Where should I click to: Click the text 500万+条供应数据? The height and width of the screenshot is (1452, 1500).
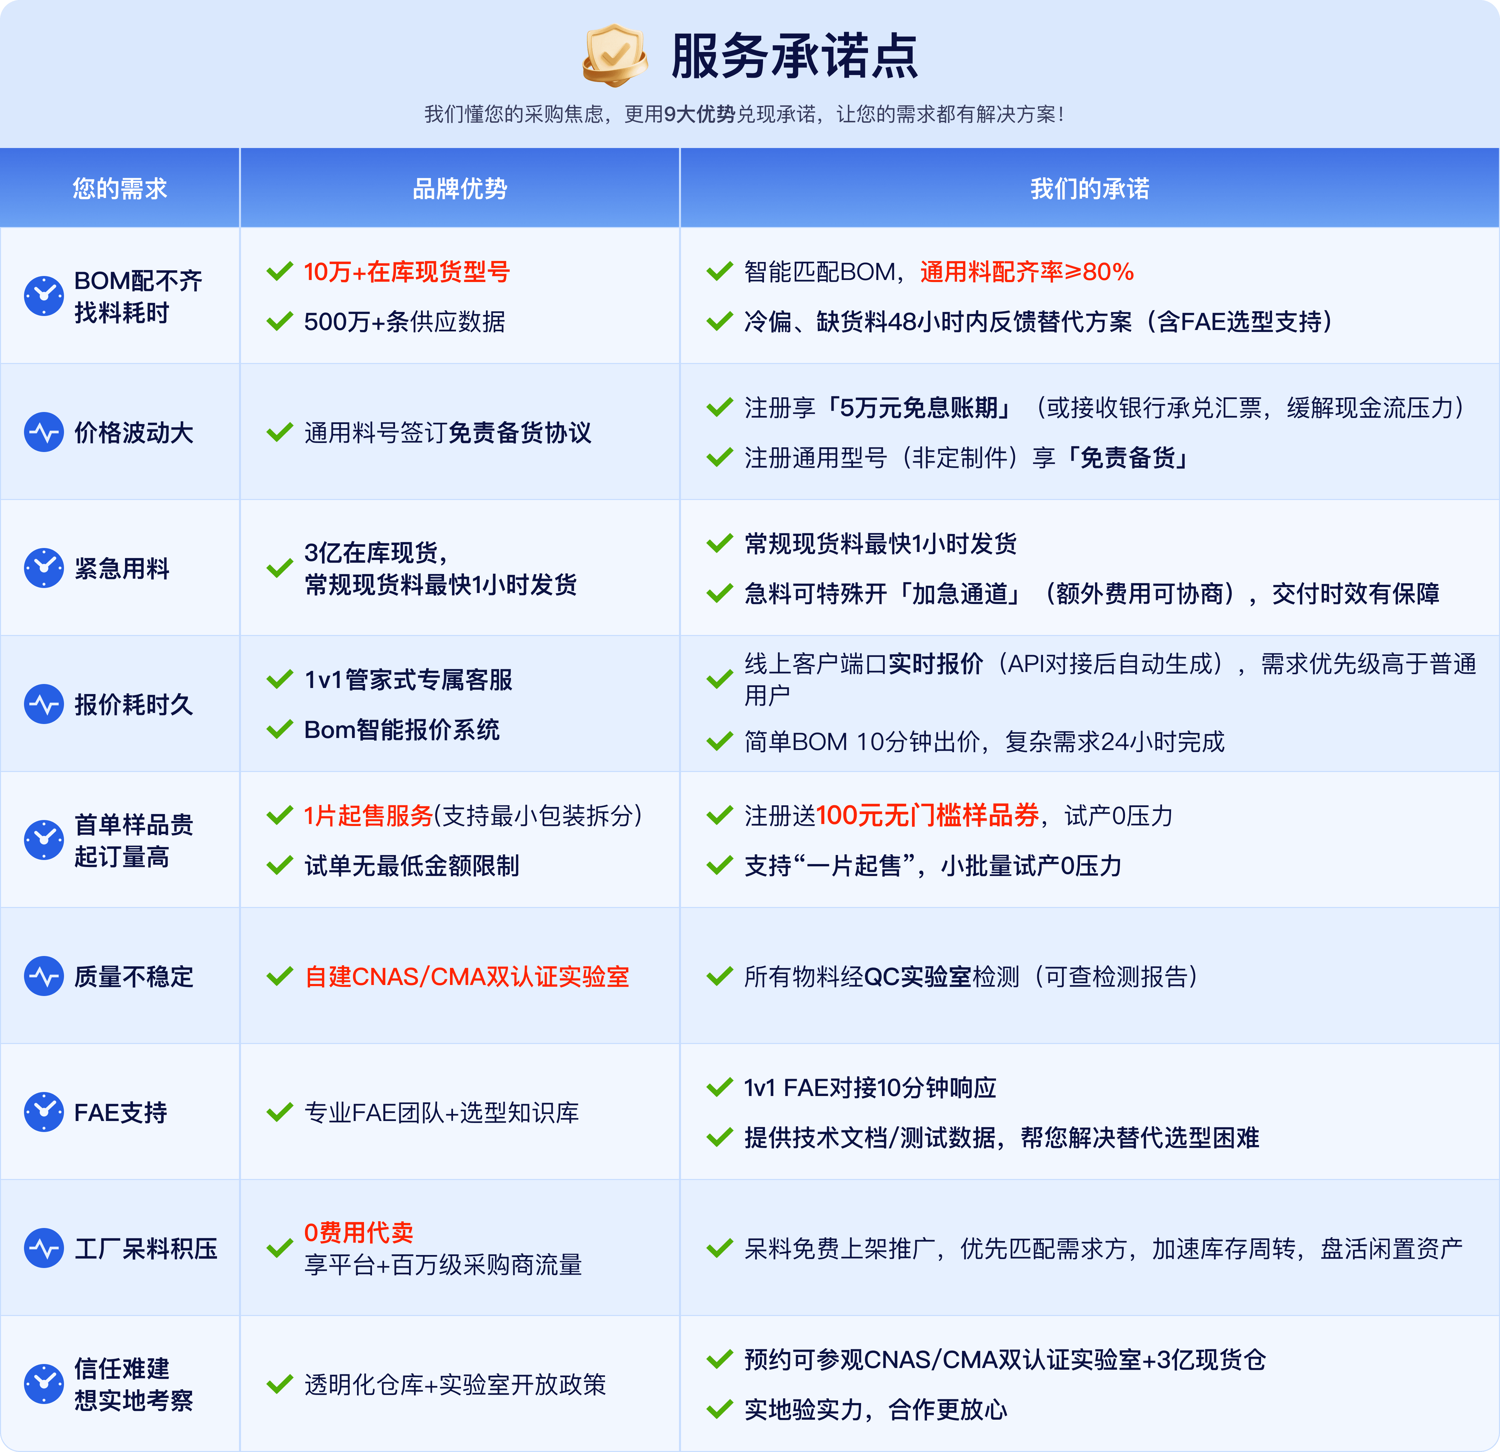tap(405, 321)
